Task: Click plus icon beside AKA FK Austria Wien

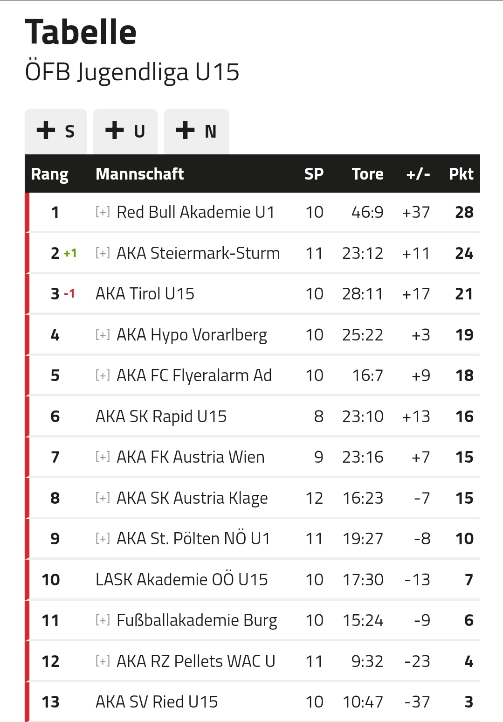Action: click(x=103, y=457)
